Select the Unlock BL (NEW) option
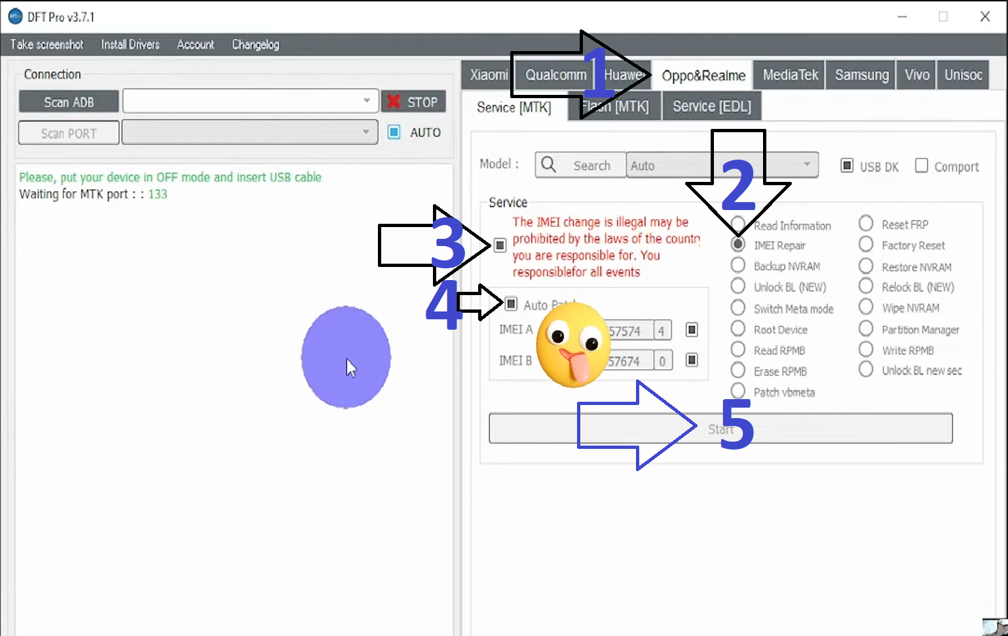 [738, 286]
